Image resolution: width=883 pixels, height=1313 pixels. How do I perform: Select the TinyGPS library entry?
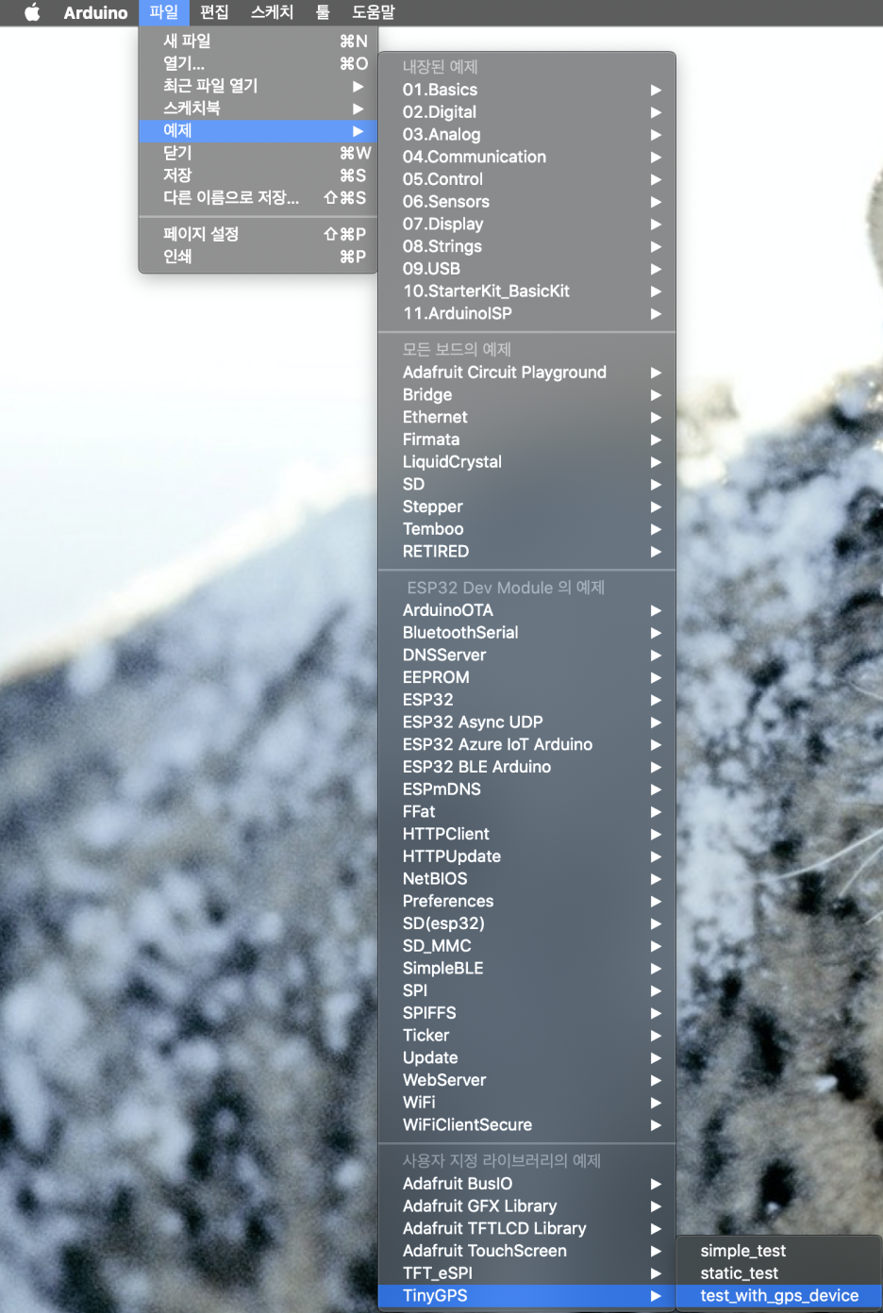pyautogui.click(x=527, y=1296)
